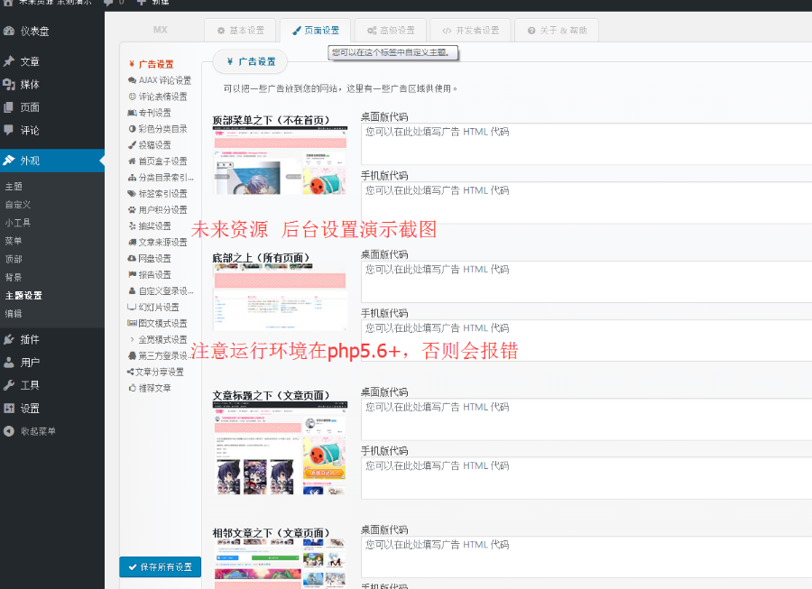
Task: Focus 桌面版代码 field under 相邻文章之下
Action: pyautogui.click(x=586, y=557)
